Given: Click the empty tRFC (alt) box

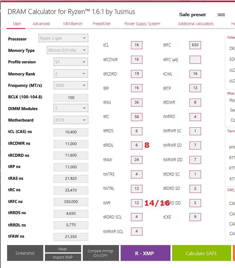Looking at the screenshot, I should (195, 60).
